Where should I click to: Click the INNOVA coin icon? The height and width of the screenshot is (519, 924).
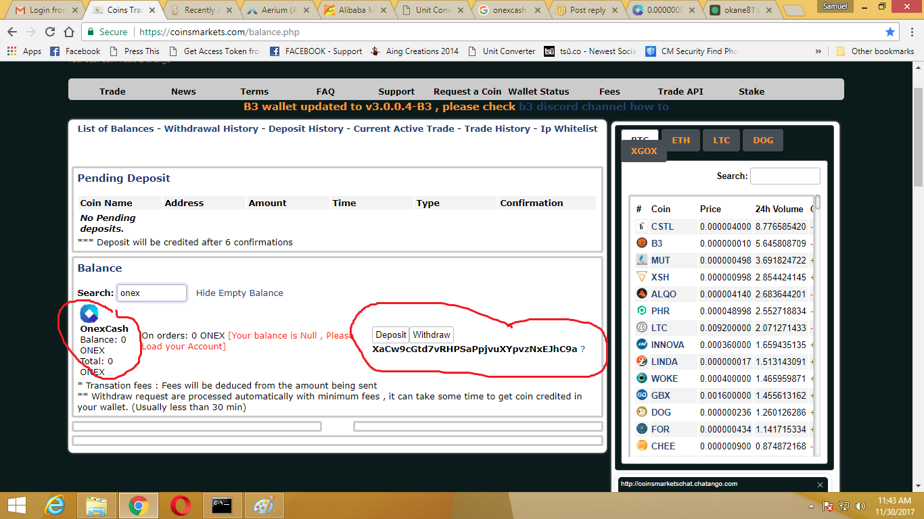[x=642, y=345]
